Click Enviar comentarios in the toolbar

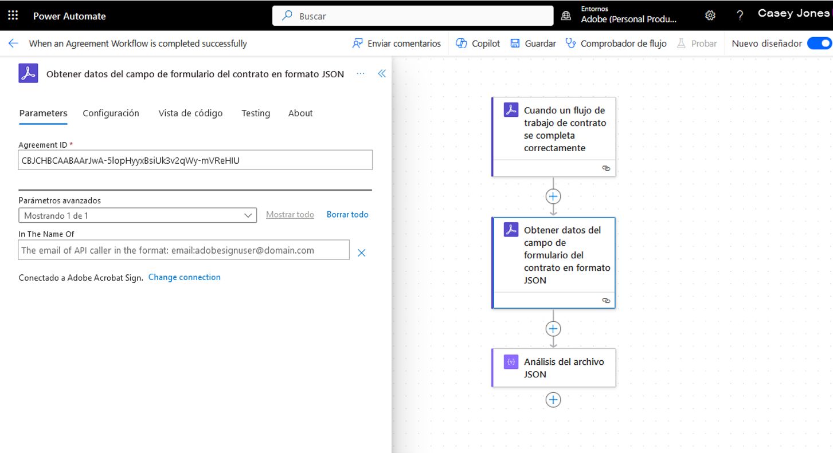tap(404, 44)
